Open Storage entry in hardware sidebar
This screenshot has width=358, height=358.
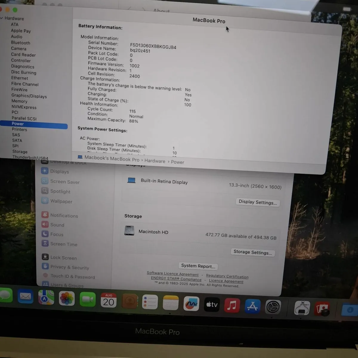20,152
